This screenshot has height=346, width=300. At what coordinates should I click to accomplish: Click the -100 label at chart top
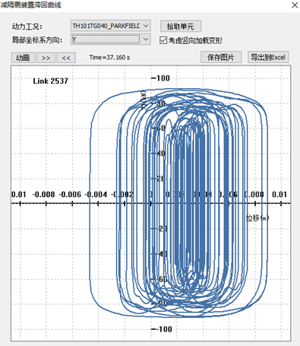pyautogui.click(x=160, y=78)
